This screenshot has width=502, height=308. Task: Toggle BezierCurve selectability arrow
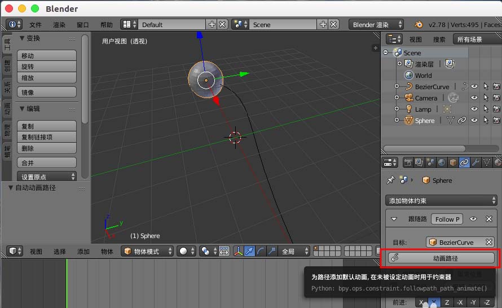pos(486,86)
